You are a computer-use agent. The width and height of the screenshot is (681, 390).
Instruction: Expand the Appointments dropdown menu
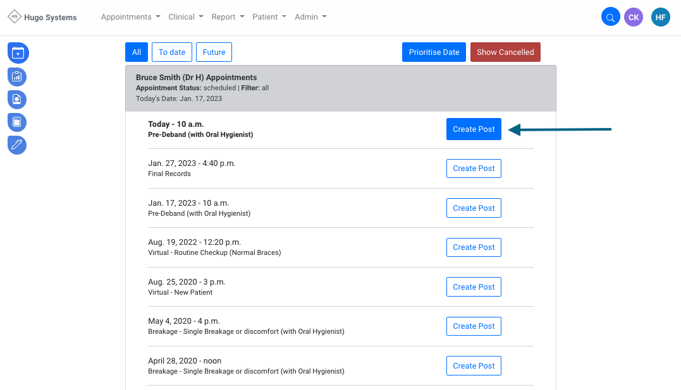(x=130, y=17)
